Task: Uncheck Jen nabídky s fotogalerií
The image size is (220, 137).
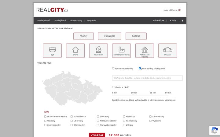Action: (140, 68)
